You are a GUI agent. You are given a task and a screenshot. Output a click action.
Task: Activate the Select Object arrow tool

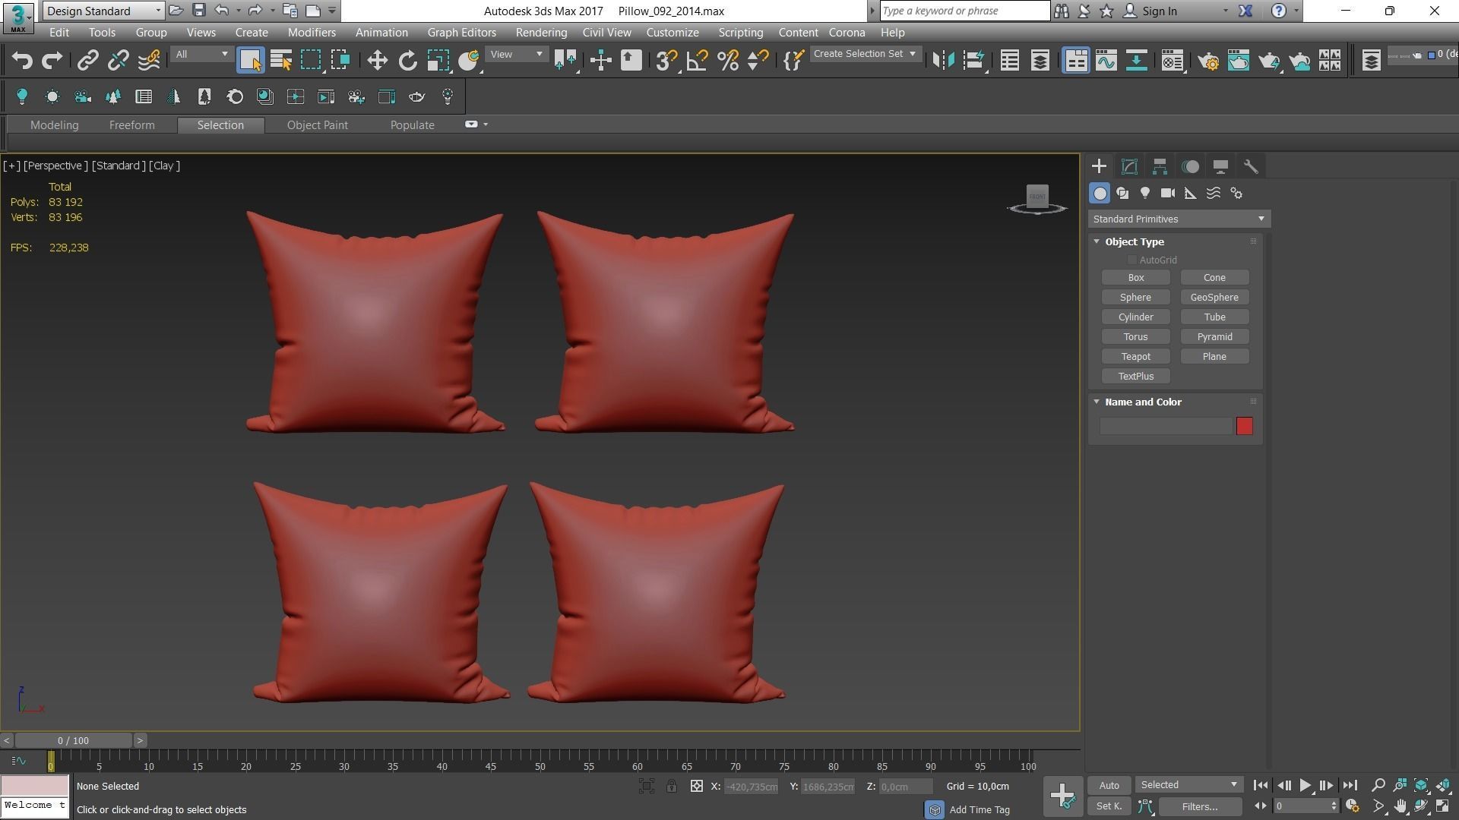[250, 61]
